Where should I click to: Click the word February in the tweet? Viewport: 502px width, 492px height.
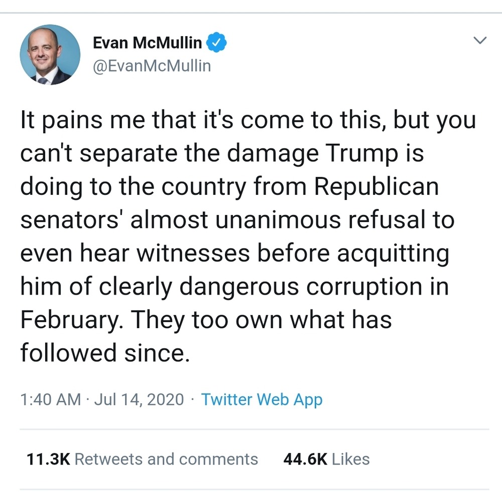69,320
